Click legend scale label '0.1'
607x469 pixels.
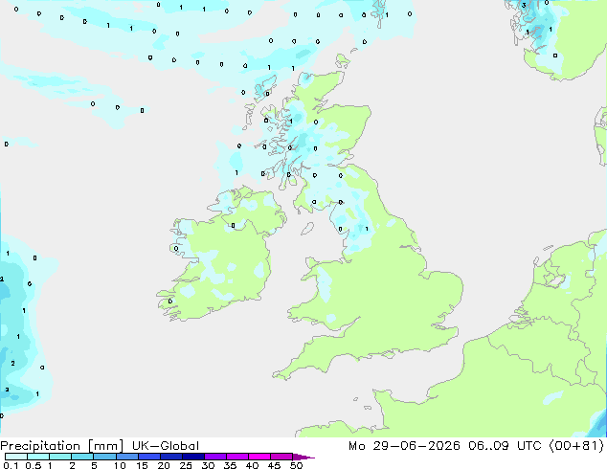point(11,465)
